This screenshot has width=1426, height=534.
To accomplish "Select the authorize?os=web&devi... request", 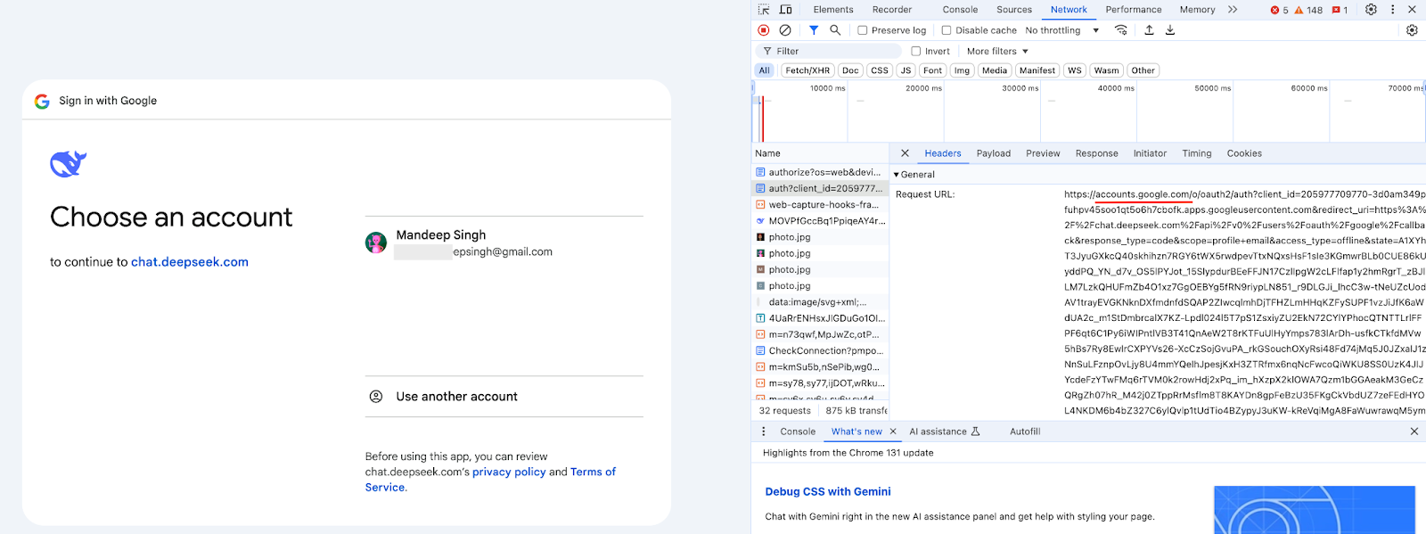I will click(x=820, y=172).
